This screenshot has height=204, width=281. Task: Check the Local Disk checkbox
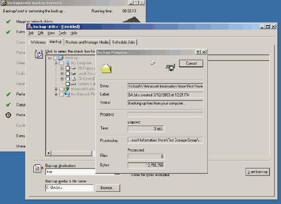[68, 74]
